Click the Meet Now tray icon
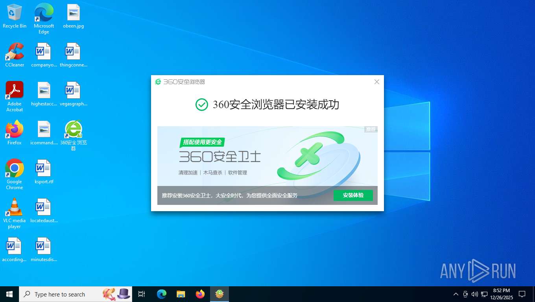The image size is (535, 302). pyautogui.click(x=465, y=294)
